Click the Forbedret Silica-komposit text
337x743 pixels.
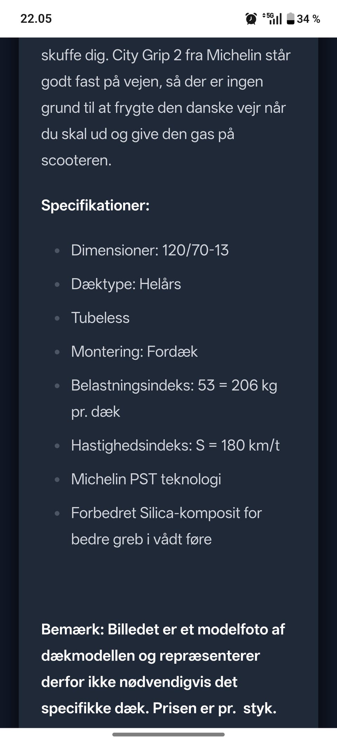[166, 513]
